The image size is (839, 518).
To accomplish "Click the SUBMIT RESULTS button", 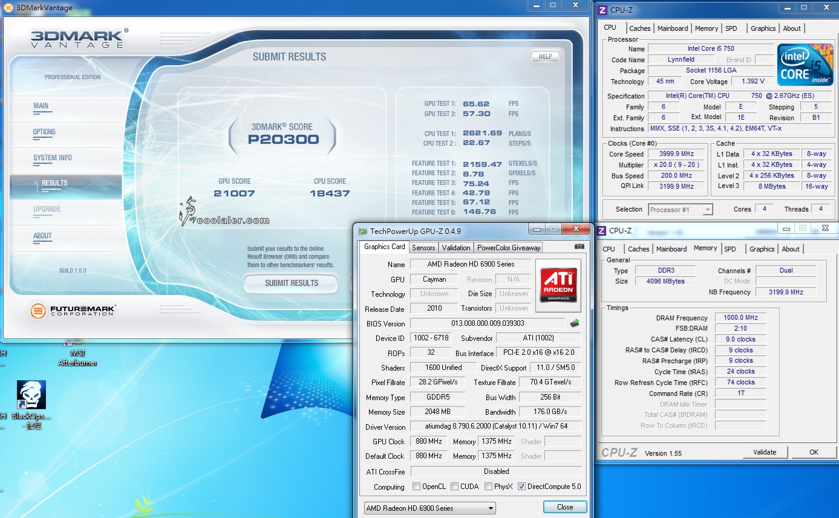I will (x=291, y=283).
